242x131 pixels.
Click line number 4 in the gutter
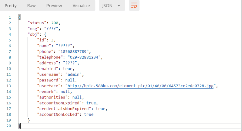click(x=10, y=34)
